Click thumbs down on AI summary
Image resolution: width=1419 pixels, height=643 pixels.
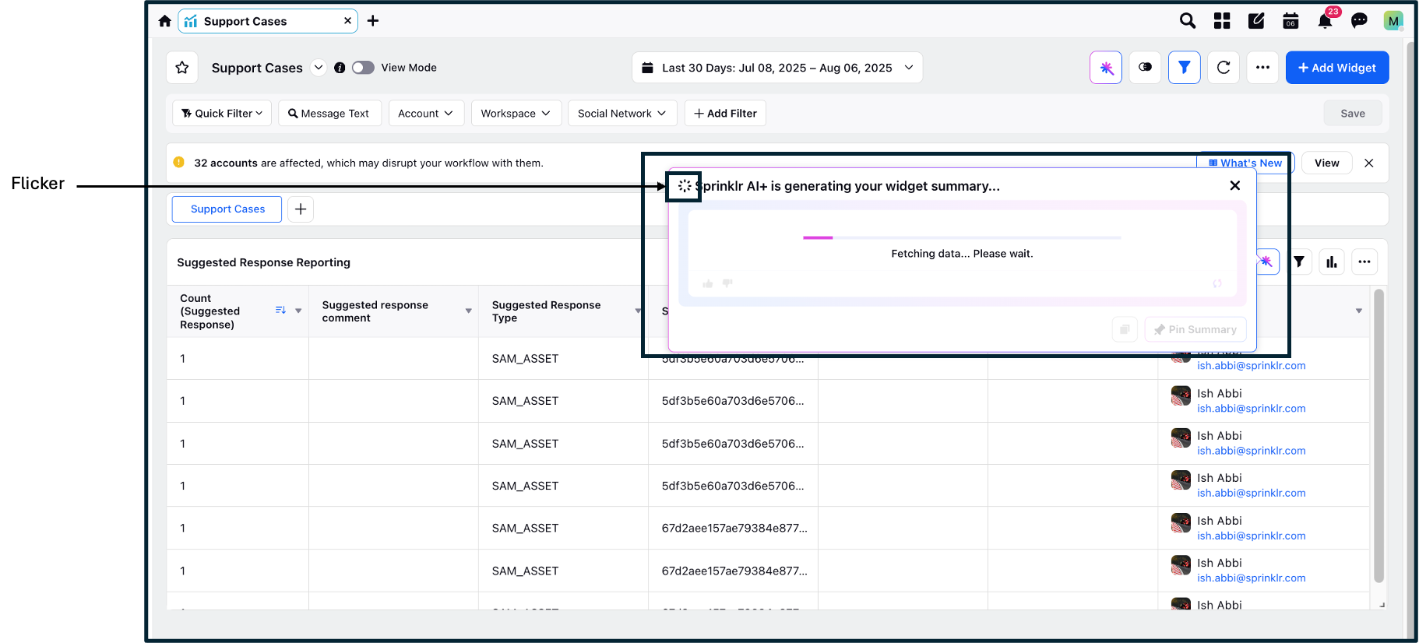[727, 283]
